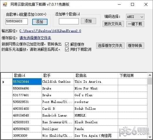Image resolution: width=153 pixels, height=140 pixels.
Task: Close the lyrics downloader window
Action: point(146,4)
